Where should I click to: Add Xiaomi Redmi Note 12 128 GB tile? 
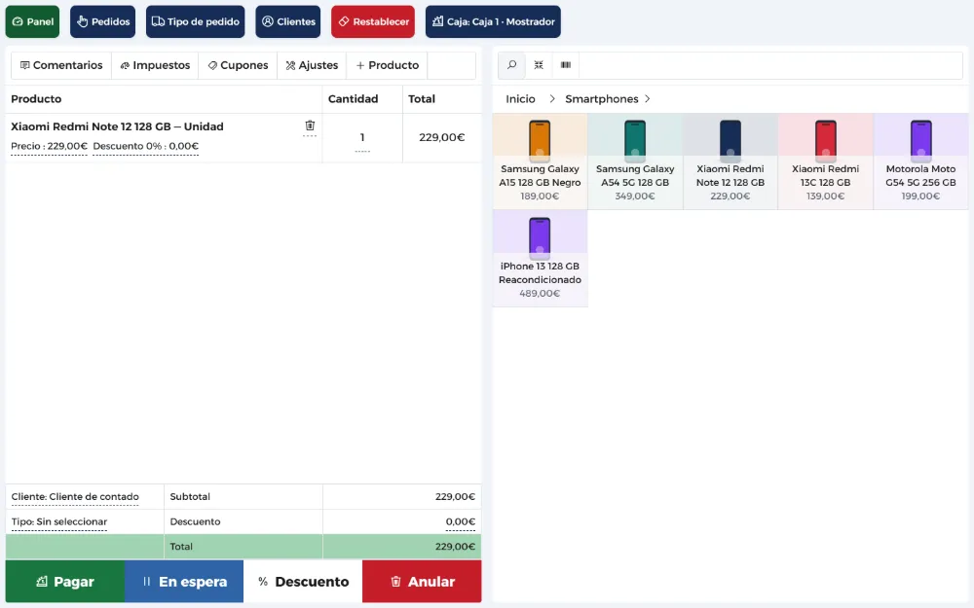click(x=730, y=161)
